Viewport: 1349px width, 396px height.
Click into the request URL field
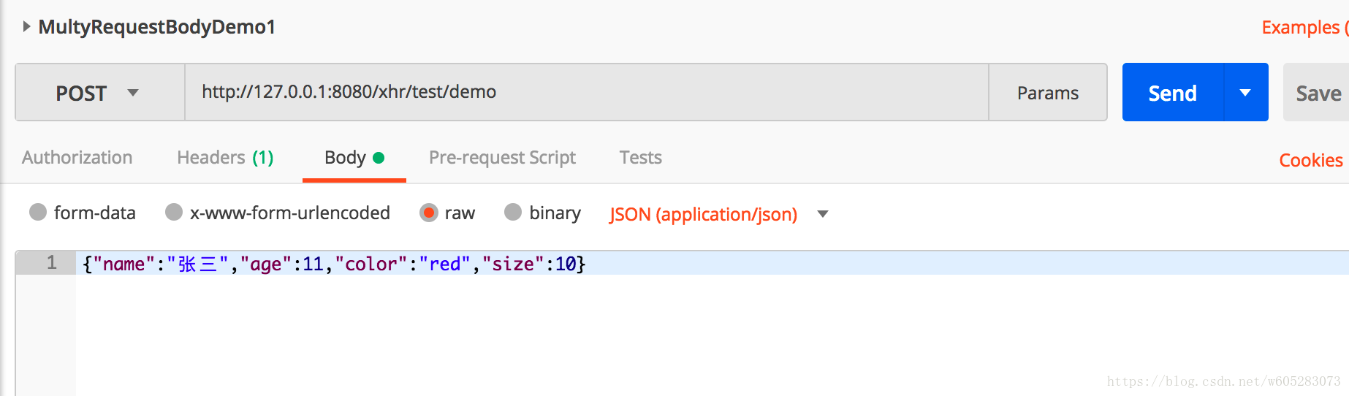click(x=587, y=92)
